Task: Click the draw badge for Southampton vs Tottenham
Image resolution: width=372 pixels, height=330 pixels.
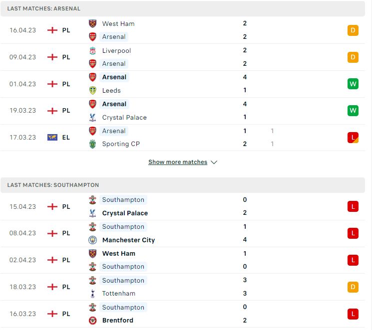Action: click(x=353, y=287)
